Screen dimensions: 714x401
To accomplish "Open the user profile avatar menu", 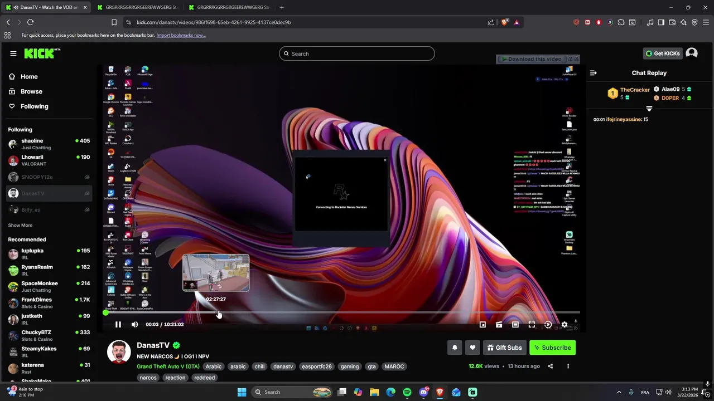I will [x=692, y=53].
